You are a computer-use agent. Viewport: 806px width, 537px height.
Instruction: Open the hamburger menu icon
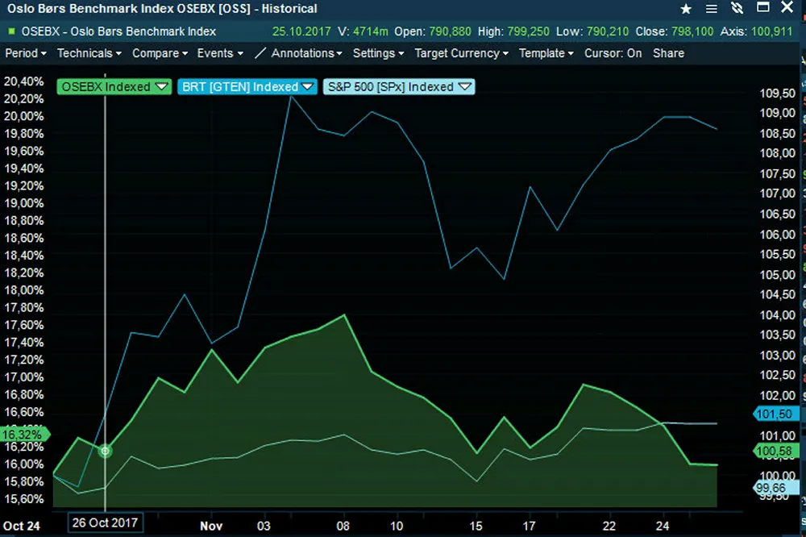[711, 9]
